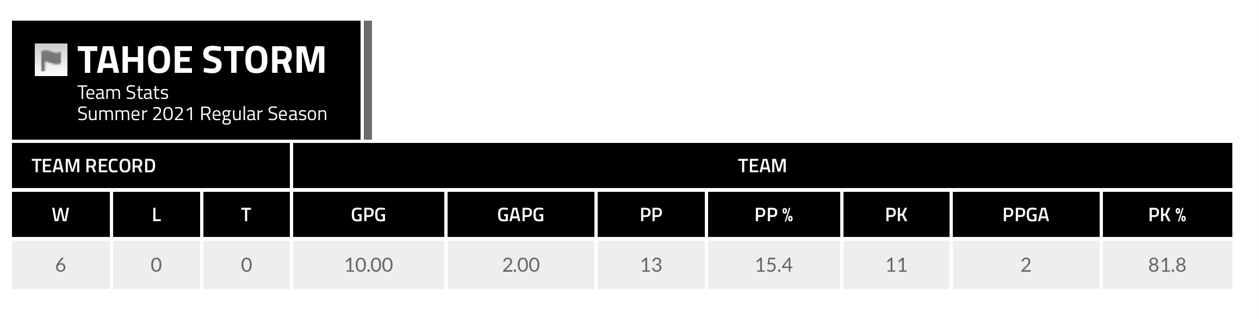Click the Tahoe Storm flag logo icon
This screenshot has height=319, width=1259.
point(51,60)
